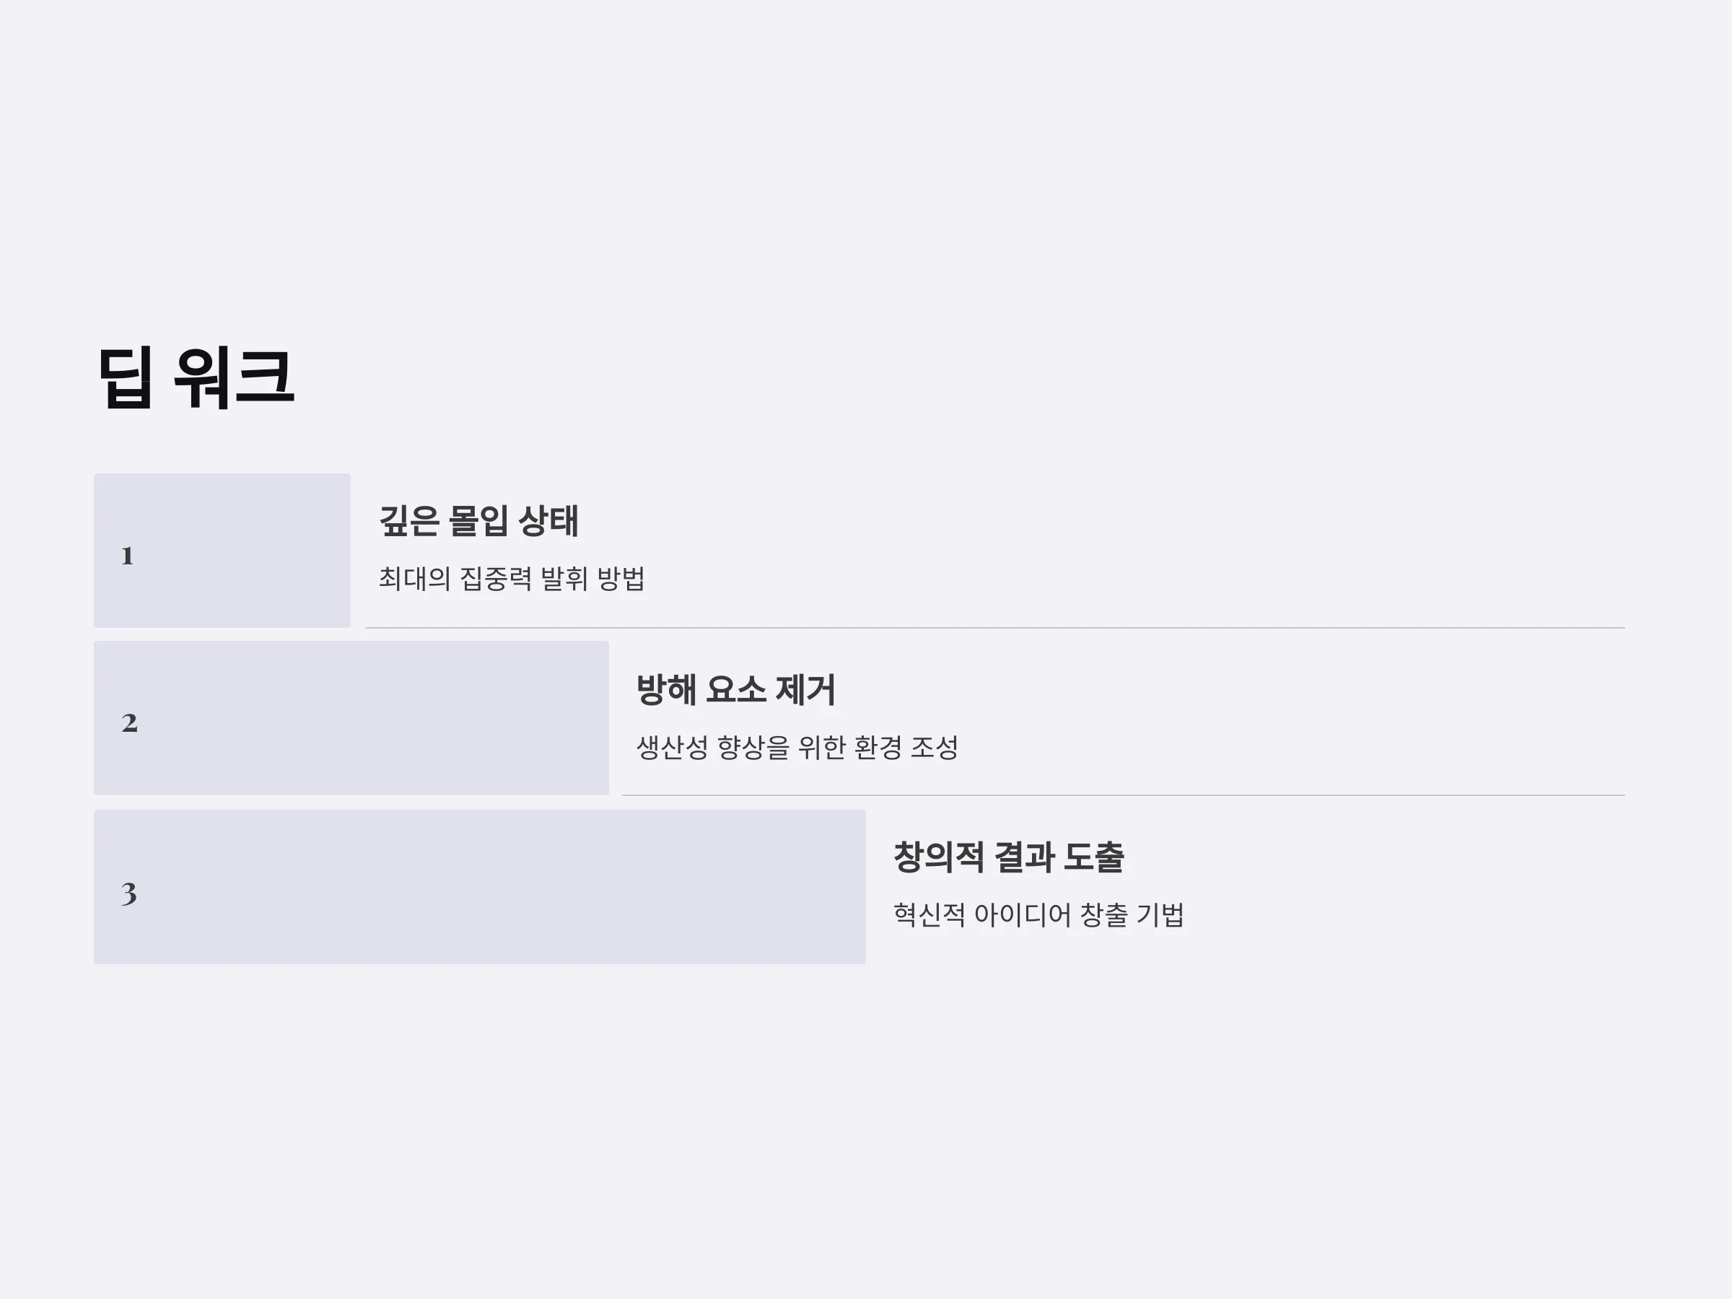1732x1299 pixels.
Task: Click the word 아이디어 in the last description
Action: tap(1022, 914)
